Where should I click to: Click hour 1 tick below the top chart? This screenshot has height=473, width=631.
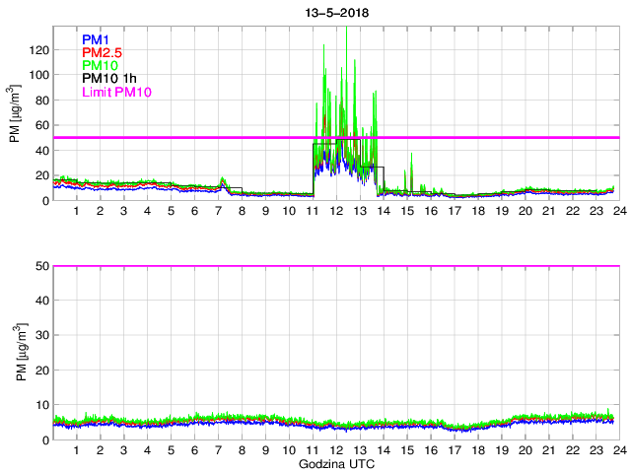pos(76,211)
